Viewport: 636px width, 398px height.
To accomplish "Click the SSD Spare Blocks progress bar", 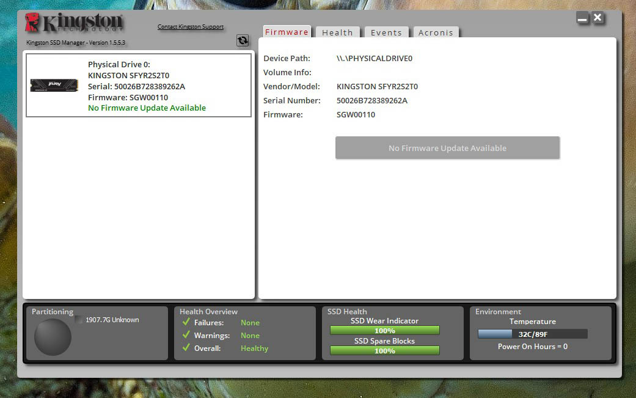I will pos(384,350).
